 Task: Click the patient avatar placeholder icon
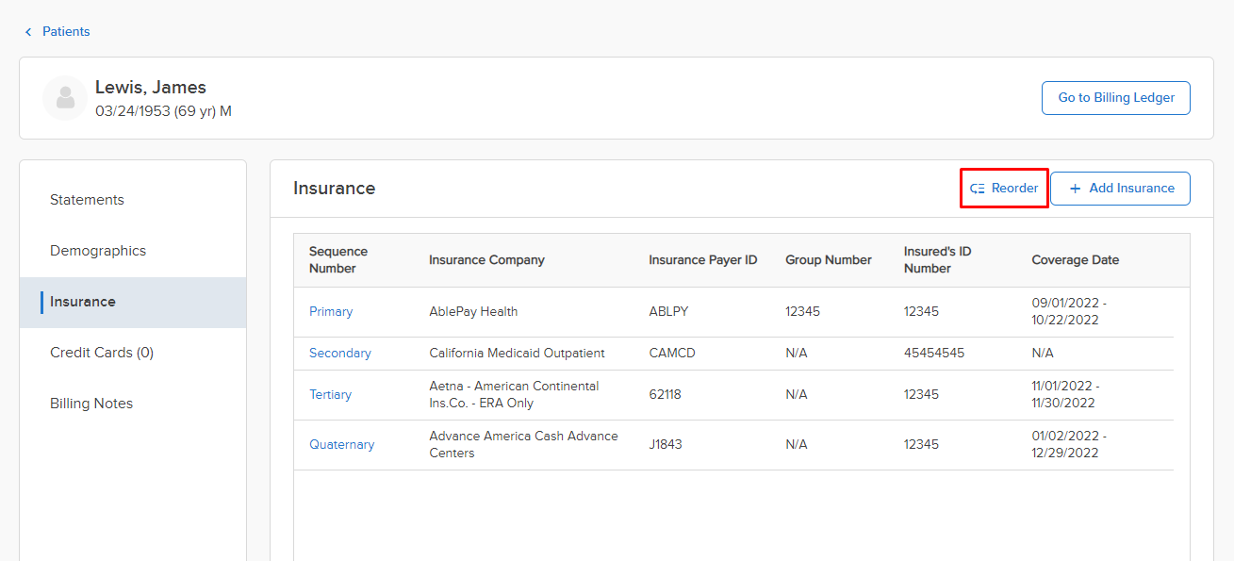(x=65, y=98)
